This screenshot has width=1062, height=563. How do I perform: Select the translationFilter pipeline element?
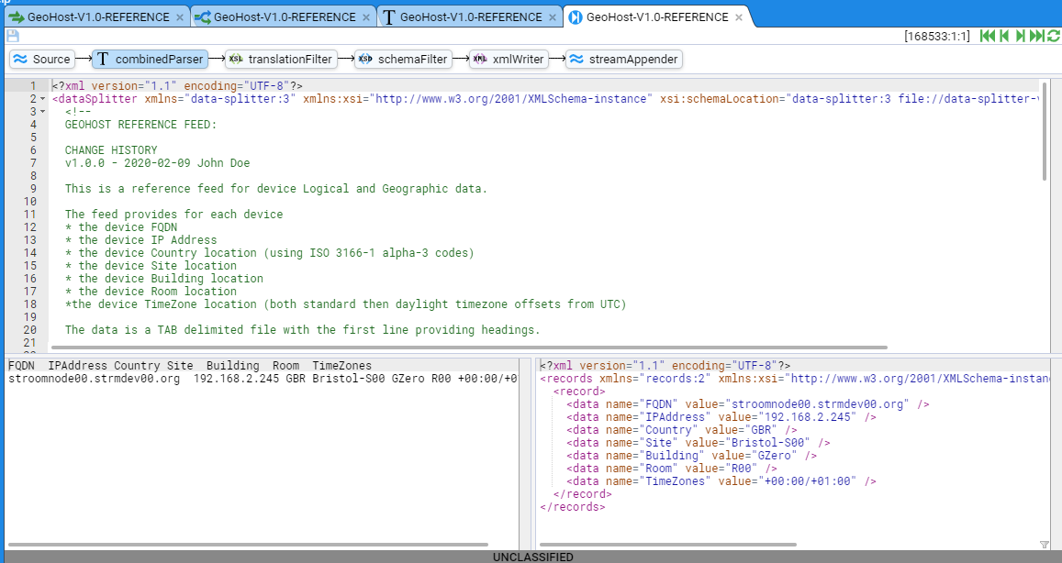(281, 60)
